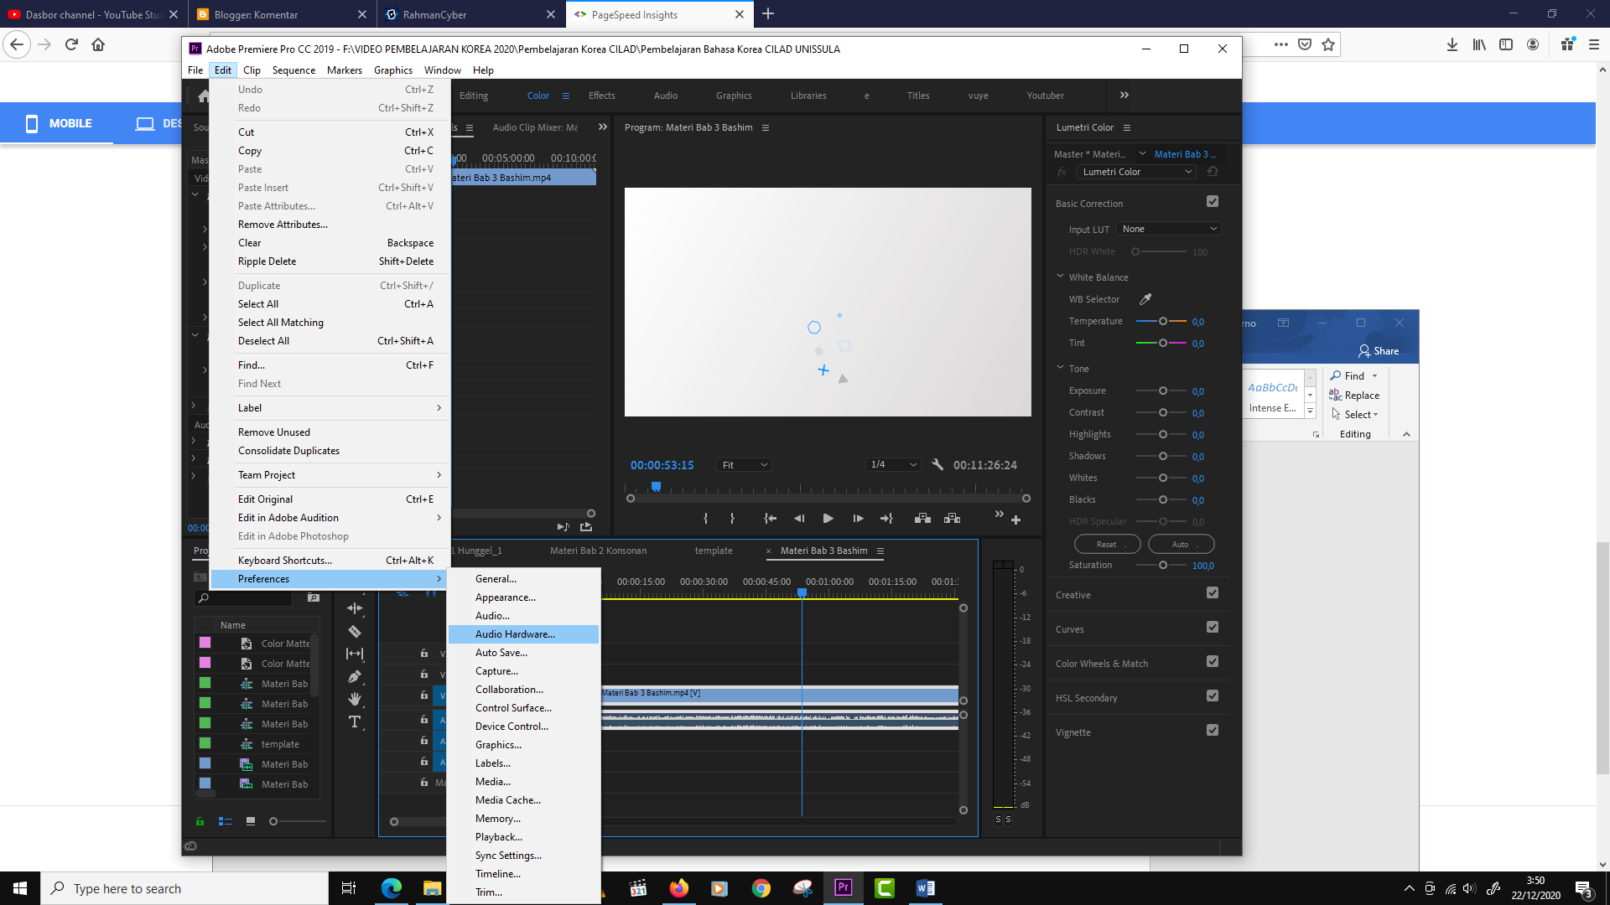Select the Slip tool in timeline toolbar
The image size is (1610, 905).
(x=355, y=654)
